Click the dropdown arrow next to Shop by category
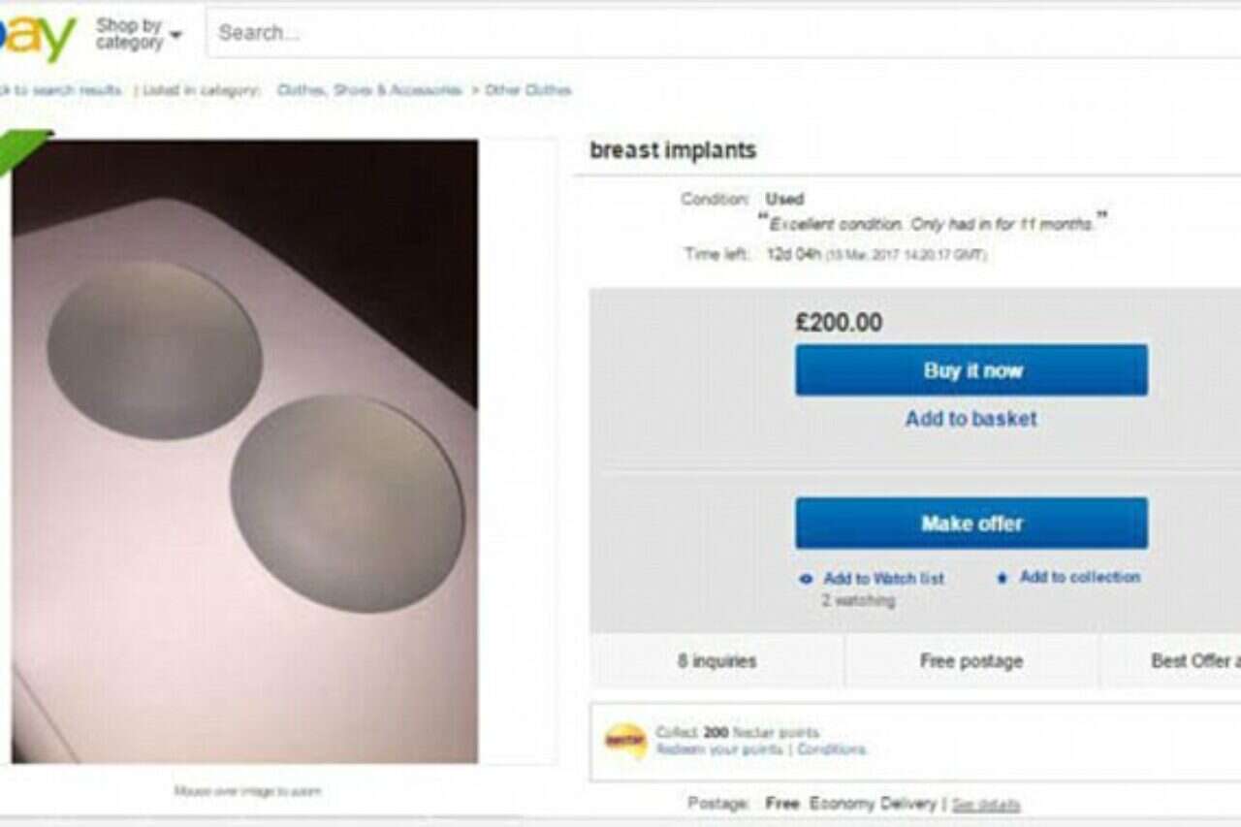 point(175,36)
